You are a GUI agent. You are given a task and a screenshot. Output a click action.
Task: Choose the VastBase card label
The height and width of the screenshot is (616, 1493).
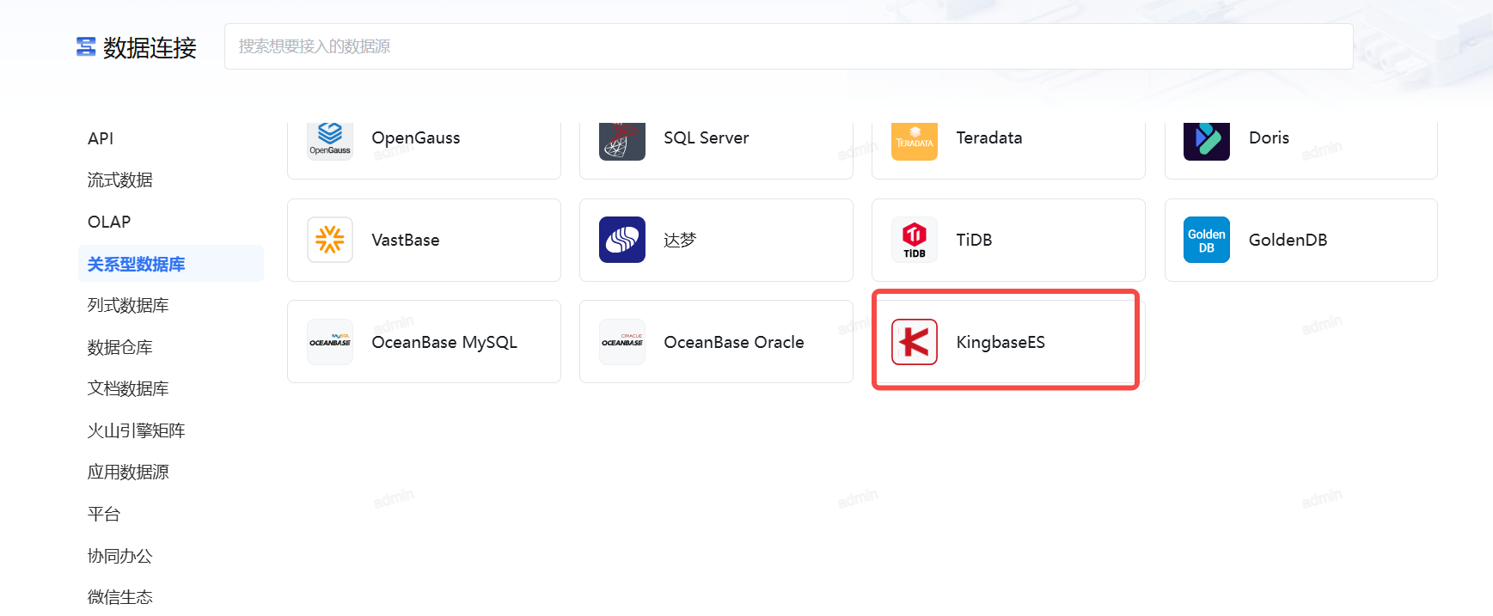(406, 240)
